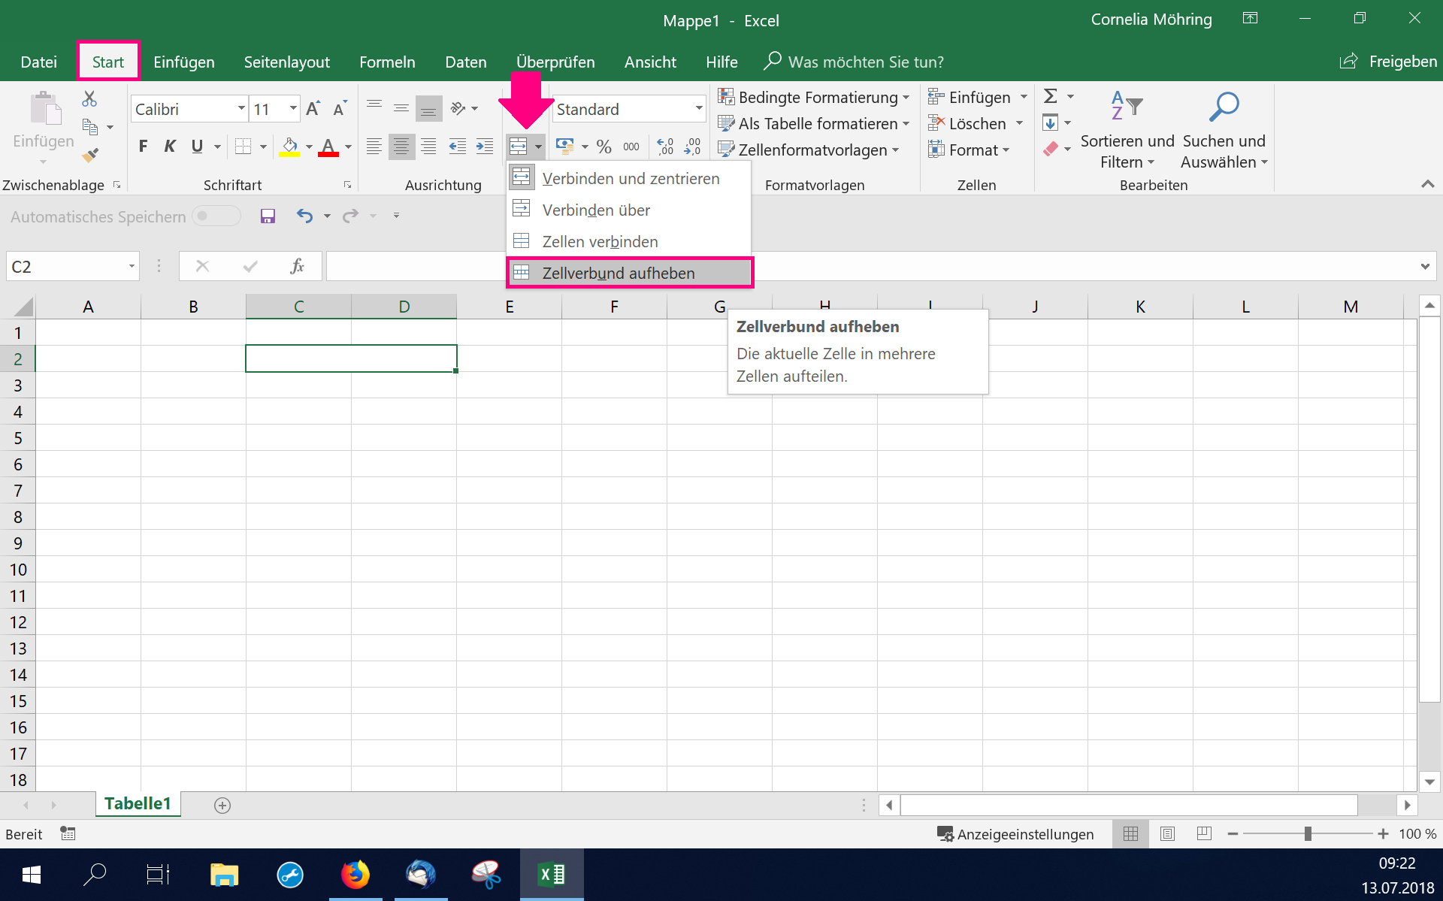Open the Calibri font name dropdown

[241, 109]
